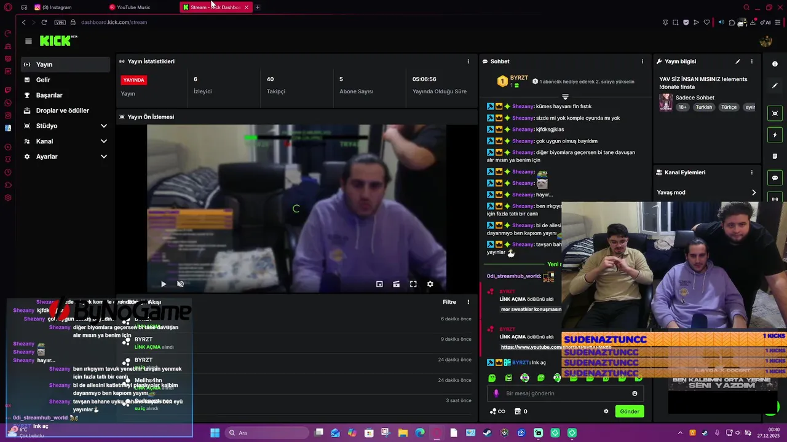787x442 pixels.
Task: Expand the Stüdyo sidebar section
Action: click(x=103, y=126)
